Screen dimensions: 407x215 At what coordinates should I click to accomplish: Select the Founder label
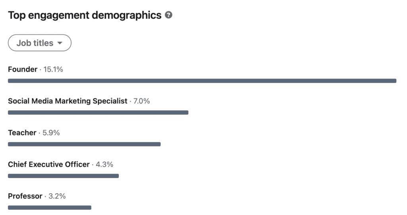[23, 69]
